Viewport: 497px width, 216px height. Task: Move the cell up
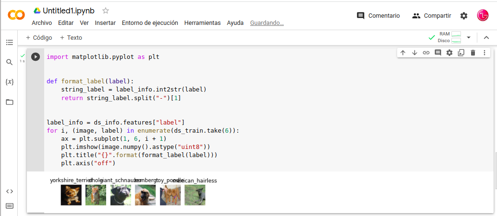pyautogui.click(x=403, y=53)
